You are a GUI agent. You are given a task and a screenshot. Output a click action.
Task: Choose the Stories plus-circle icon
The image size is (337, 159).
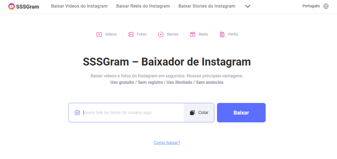(161, 35)
